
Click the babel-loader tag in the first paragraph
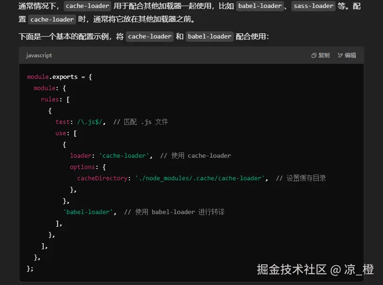point(260,6)
